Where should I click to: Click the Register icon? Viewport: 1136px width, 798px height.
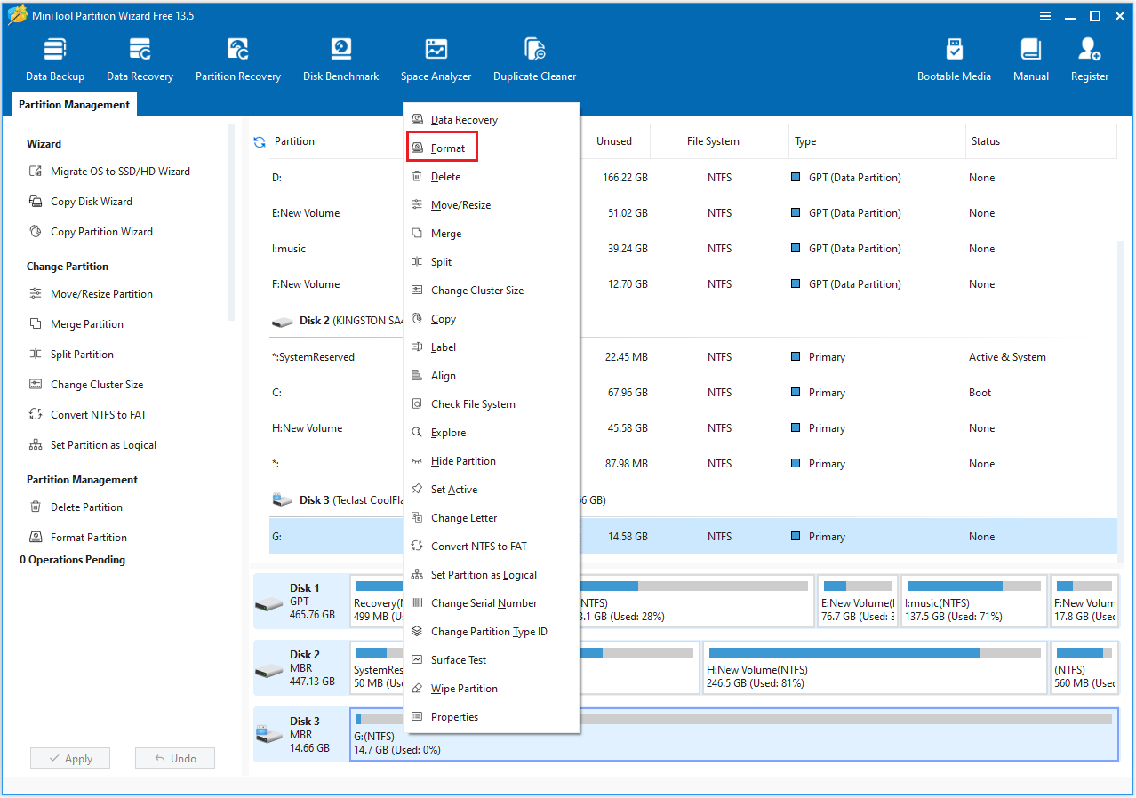pyautogui.click(x=1089, y=58)
